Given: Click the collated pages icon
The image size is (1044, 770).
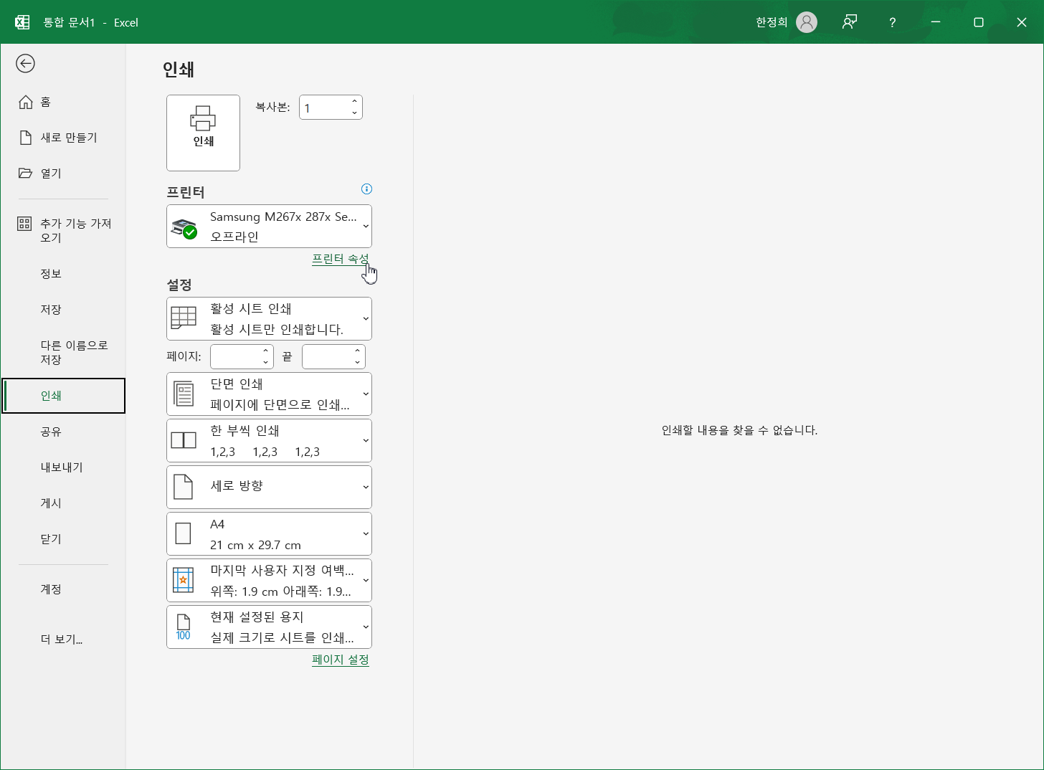Looking at the screenshot, I should [x=184, y=440].
